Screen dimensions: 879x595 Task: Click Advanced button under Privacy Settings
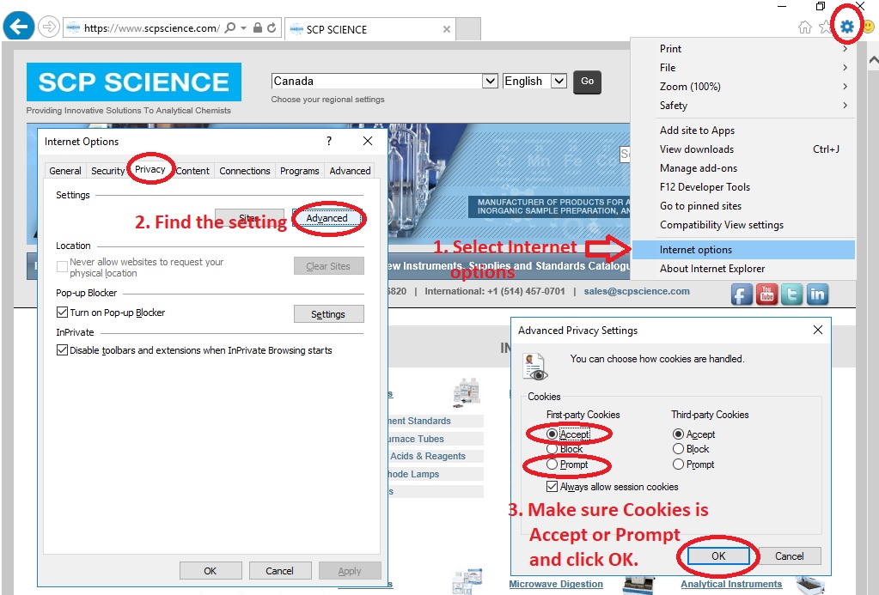click(327, 218)
